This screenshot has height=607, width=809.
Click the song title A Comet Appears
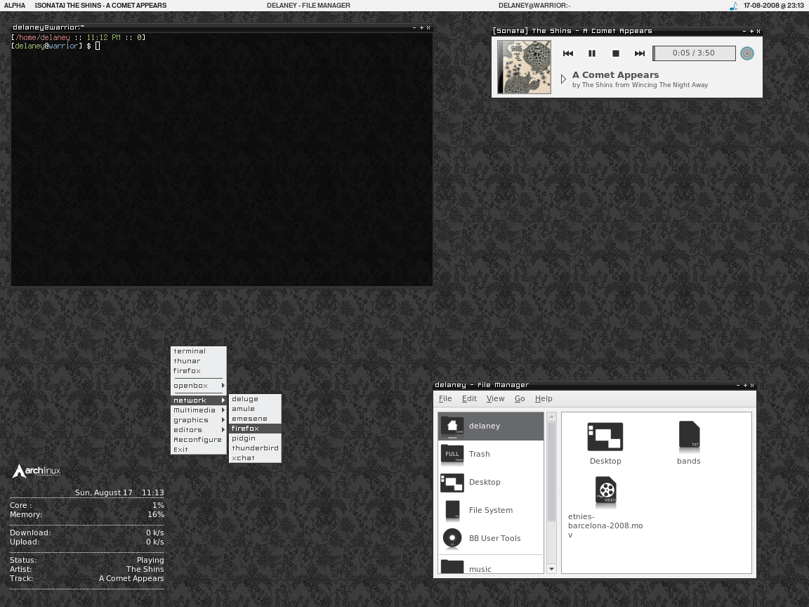[x=615, y=75]
